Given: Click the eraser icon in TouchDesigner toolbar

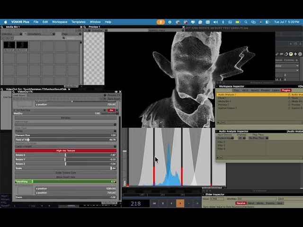Looking at the screenshot, I should click(x=286, y=54).
